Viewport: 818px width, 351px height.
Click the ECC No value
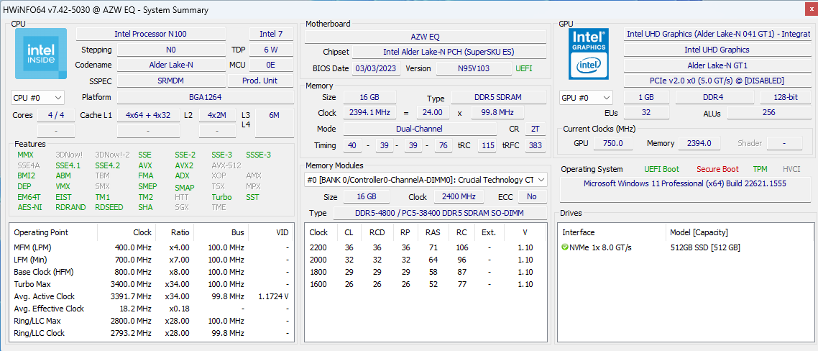(532, 197)
